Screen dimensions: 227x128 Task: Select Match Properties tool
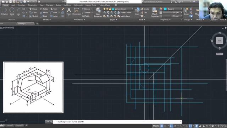[155, 12]
